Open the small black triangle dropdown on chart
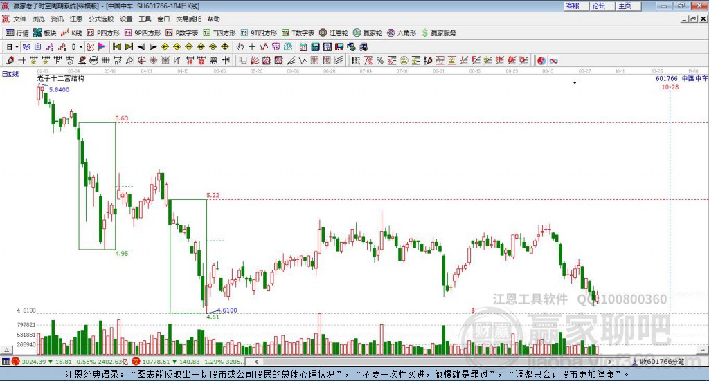 click(x=575, y=82)
